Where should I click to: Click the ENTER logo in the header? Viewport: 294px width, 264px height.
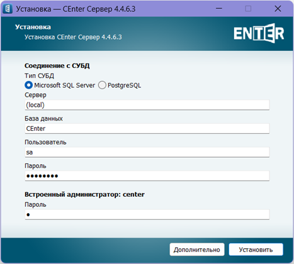(x=259, y=33)
